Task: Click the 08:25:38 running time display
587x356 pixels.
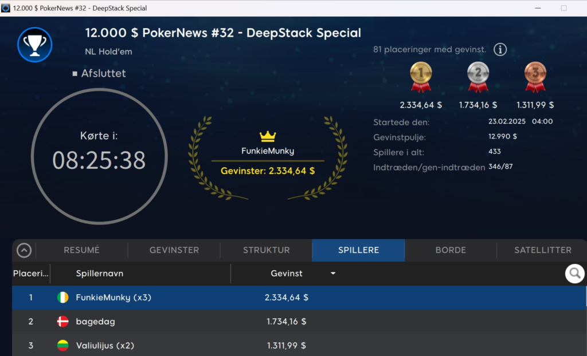Action: click(x=99, y=160)
